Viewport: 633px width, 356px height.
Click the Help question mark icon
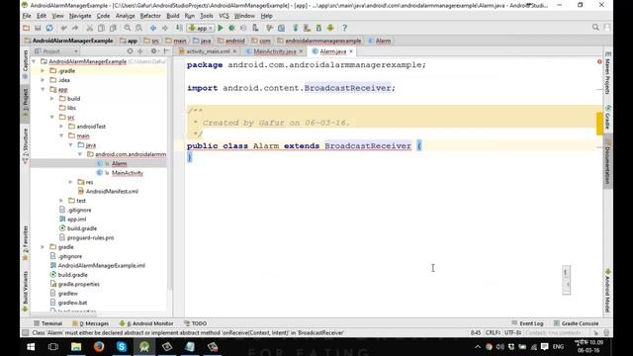tap(344, 28)
